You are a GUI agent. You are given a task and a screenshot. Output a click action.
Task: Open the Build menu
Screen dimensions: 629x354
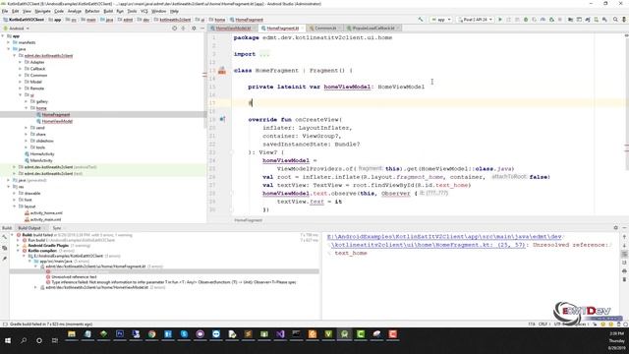click(x=108, y=11)
